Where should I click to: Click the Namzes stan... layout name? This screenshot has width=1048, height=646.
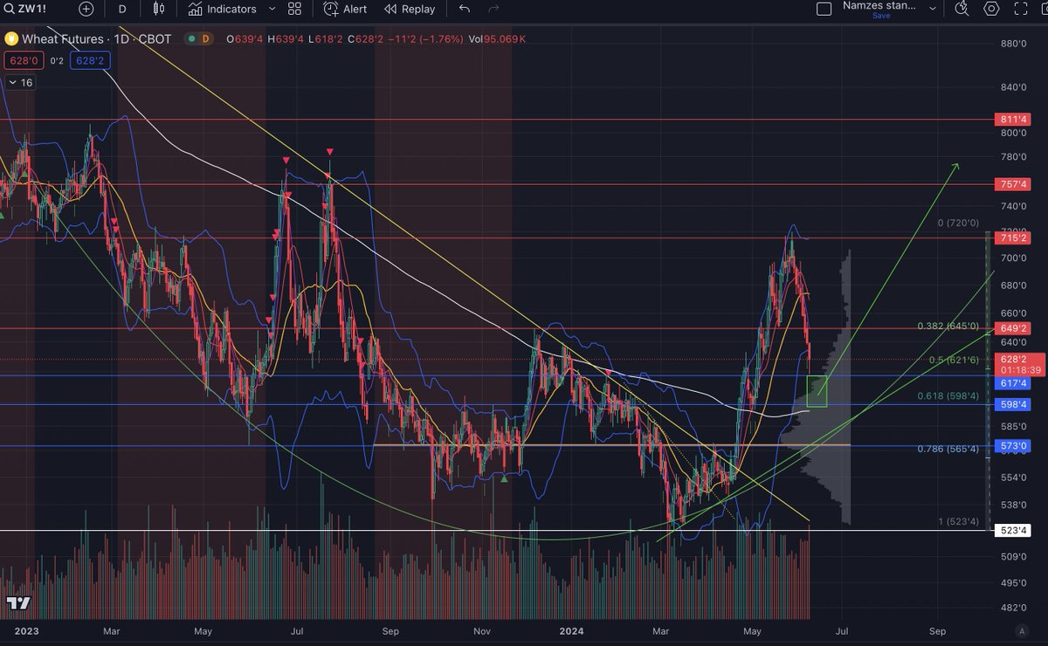coord(879,5)
